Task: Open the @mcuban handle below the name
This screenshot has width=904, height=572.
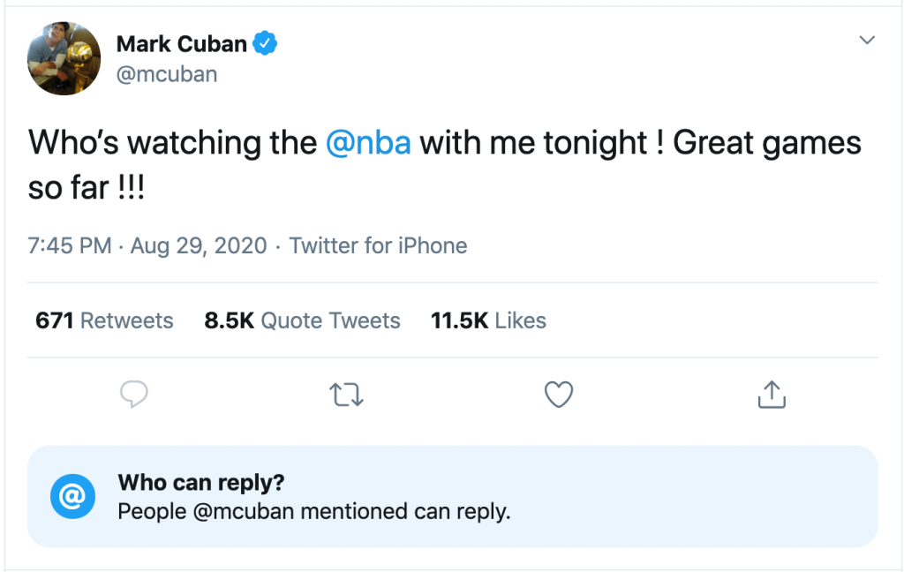Action: click(x=167, y=74)
